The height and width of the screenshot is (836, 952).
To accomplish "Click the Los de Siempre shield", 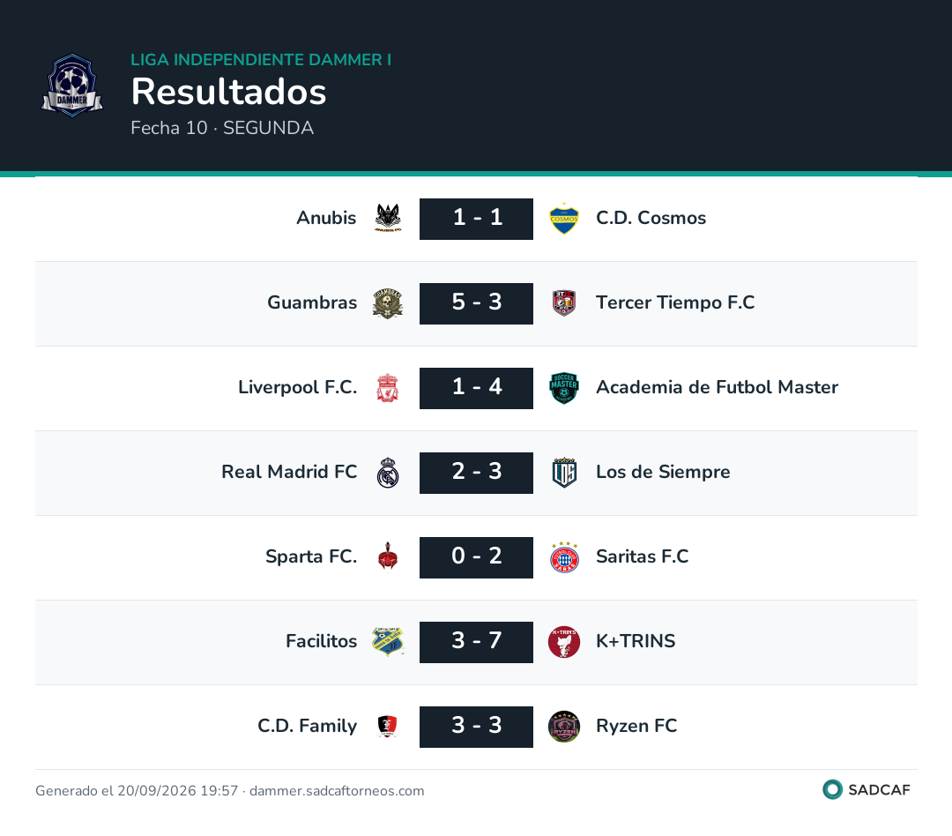I will coord(564,473).
